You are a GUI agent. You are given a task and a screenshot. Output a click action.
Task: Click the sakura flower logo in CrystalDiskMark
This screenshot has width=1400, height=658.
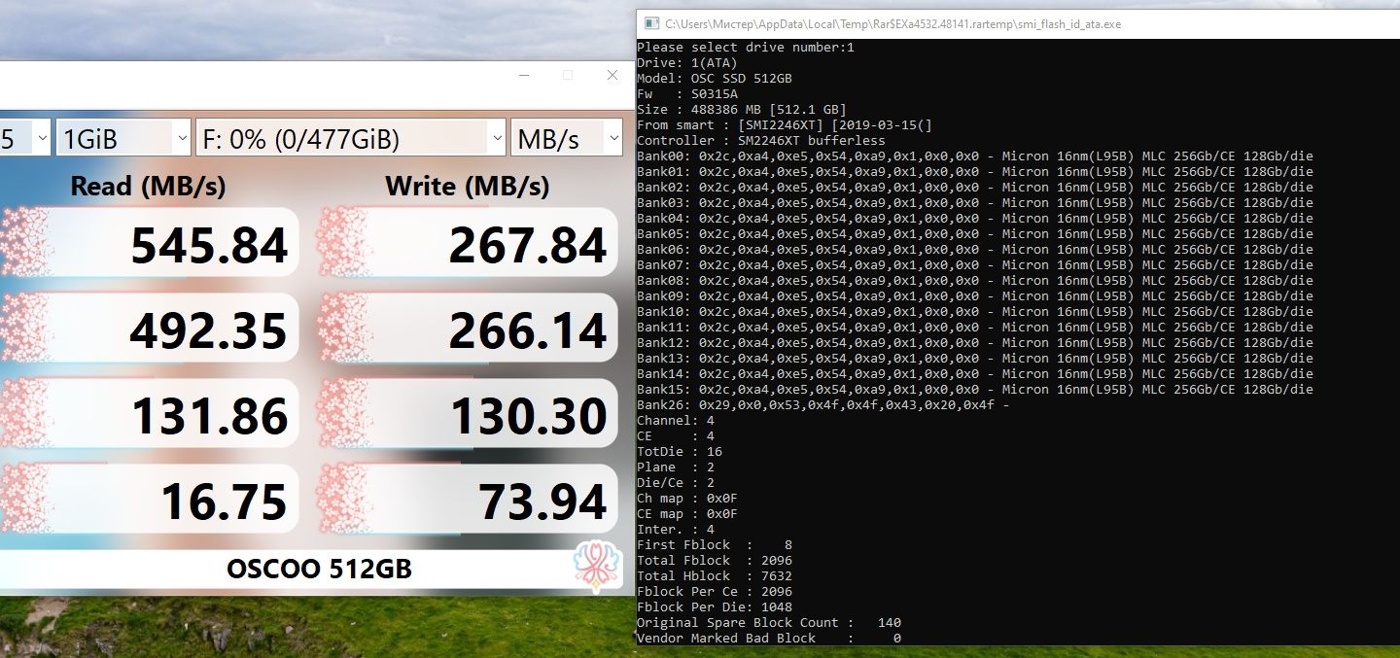(x=595, y=566)
